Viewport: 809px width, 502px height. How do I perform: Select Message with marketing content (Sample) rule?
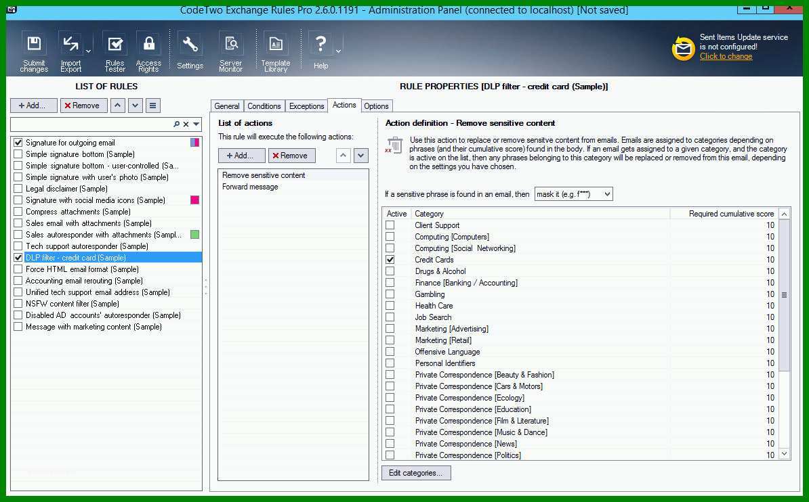click(94, 327)
